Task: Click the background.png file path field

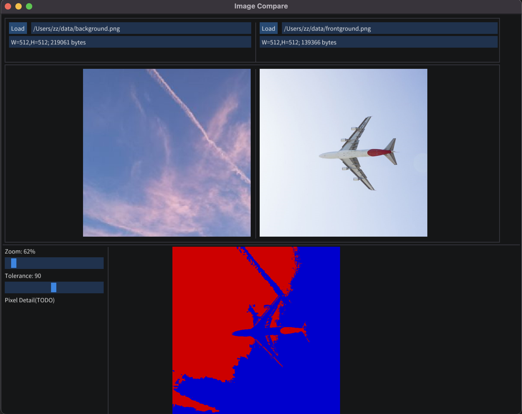Action: (141, 28)
